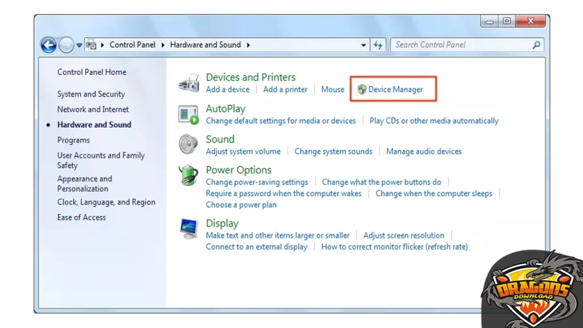Go to Control Panel Home

(92, 72)
